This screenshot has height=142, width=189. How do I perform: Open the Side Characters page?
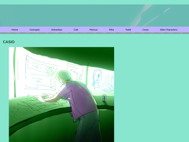coord(169,30)
